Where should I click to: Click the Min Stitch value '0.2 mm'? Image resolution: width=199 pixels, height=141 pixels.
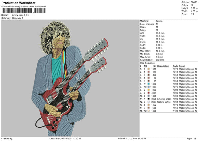click(160, 54)
